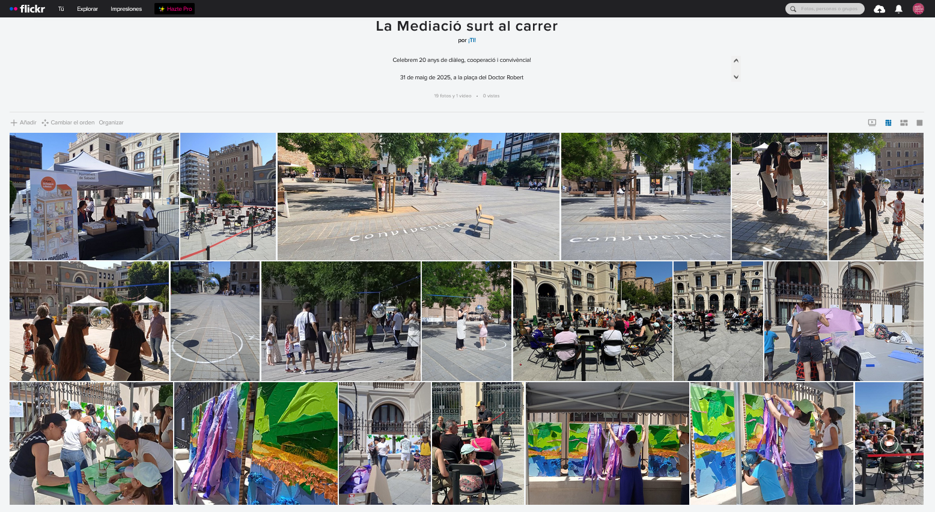Click the Hazte Pro badge
Image resolution: width=935 pixels, height=512 pixels.
pos(174,9)
